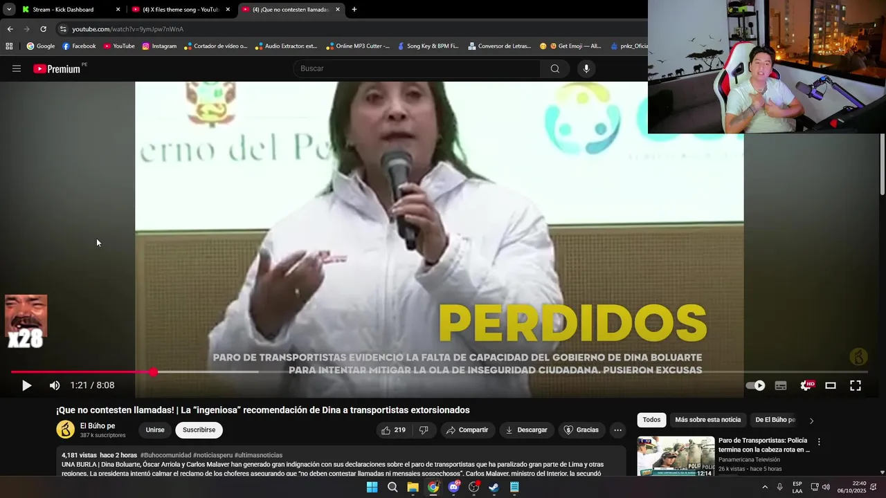Image resolution: width=886 pixels, height=498 pixels.
Task: Open Windows Start menu
Action: (x=372, y=487)
